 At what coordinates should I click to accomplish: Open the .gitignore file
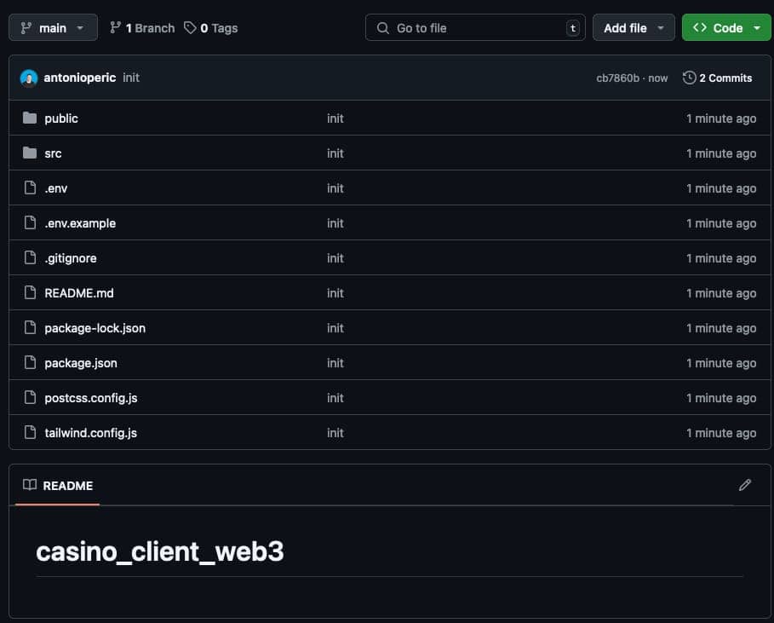click(x=71, y=258)
